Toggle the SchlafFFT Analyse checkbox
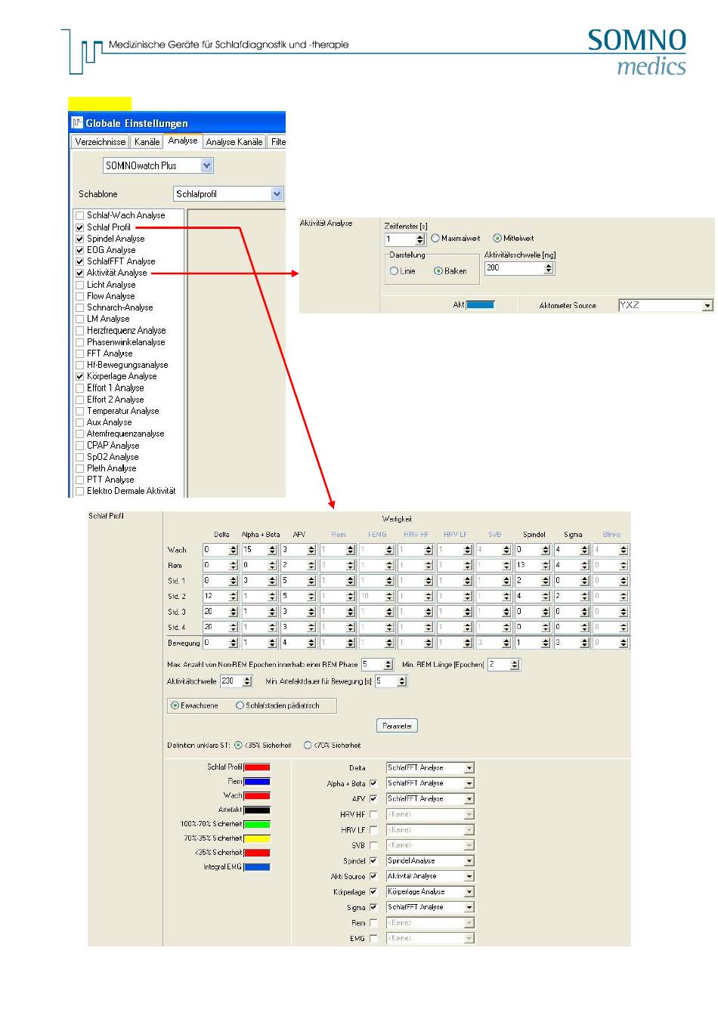Image resolution: width=718 pixels, height=1034 pixels. (79, 261)
